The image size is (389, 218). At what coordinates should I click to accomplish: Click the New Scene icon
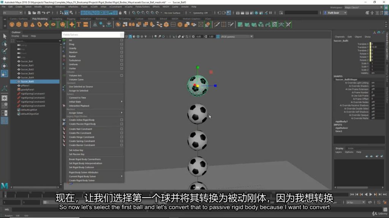(x=30, y=13)
